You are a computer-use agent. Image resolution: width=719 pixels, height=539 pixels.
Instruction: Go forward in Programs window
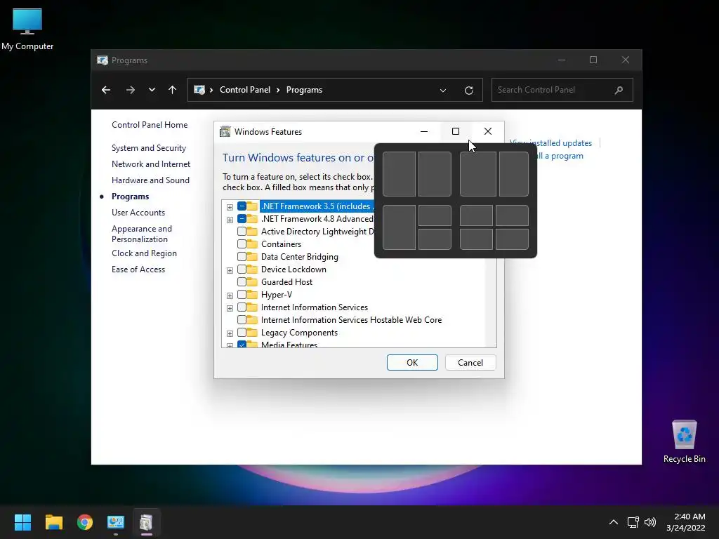pos(130,90)
